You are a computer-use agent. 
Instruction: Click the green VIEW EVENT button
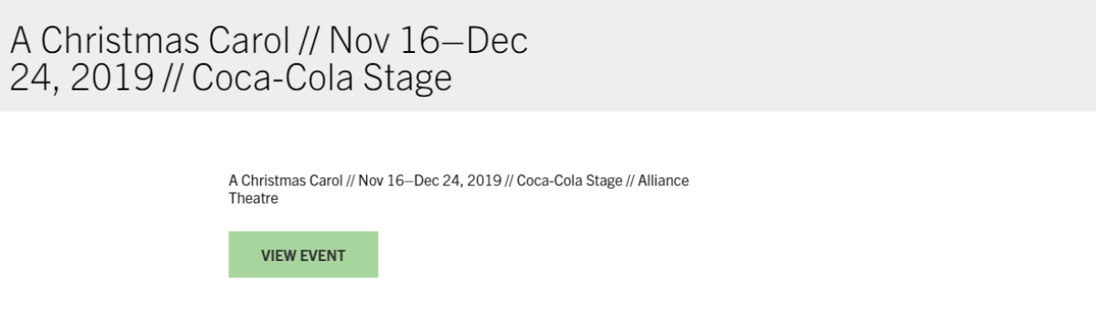click(x=303, y=255)
